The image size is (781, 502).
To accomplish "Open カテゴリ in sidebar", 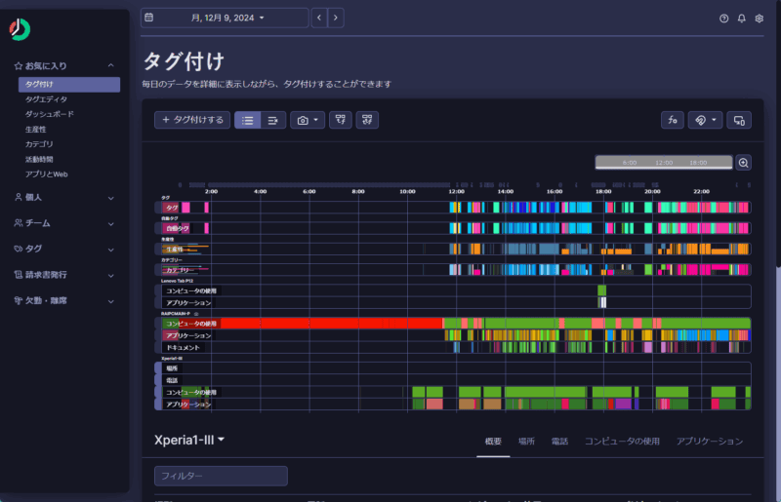I will (x=39, y=144).
